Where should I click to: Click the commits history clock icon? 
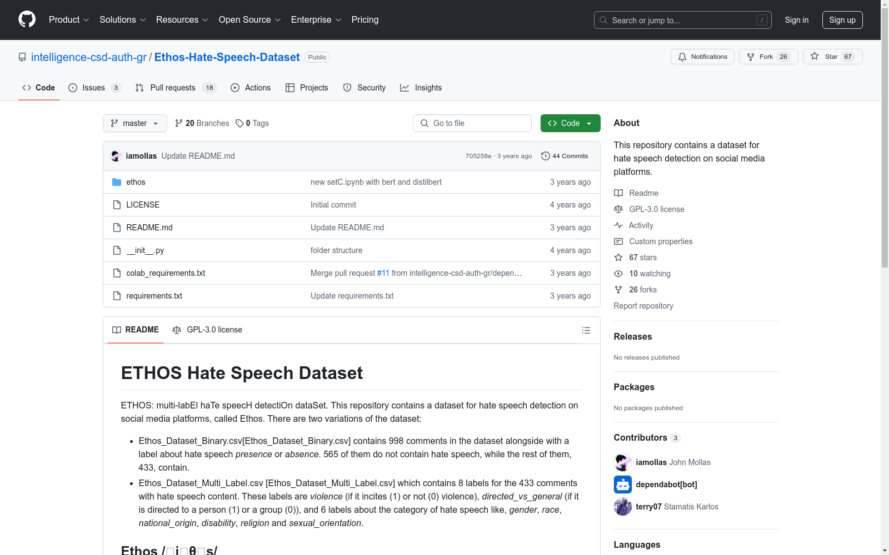point(546,156)
